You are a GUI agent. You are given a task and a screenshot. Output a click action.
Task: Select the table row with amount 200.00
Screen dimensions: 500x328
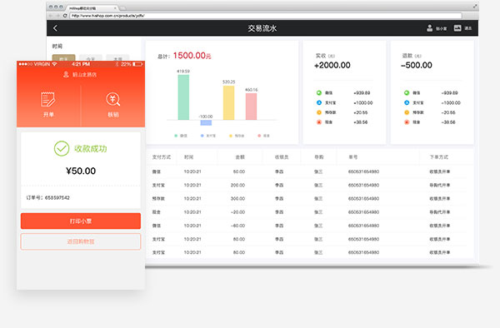pyautogui.click(x=310, y=185)
